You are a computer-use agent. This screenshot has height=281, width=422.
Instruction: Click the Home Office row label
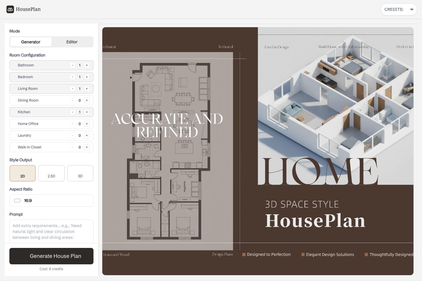coord(28,124)
